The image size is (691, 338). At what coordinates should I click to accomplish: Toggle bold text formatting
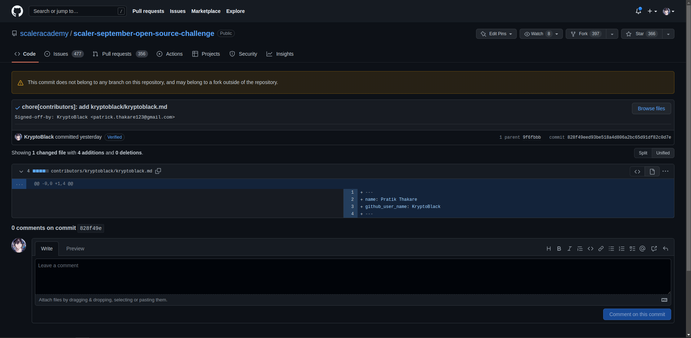pyautogui.click(x=559, y=249)
